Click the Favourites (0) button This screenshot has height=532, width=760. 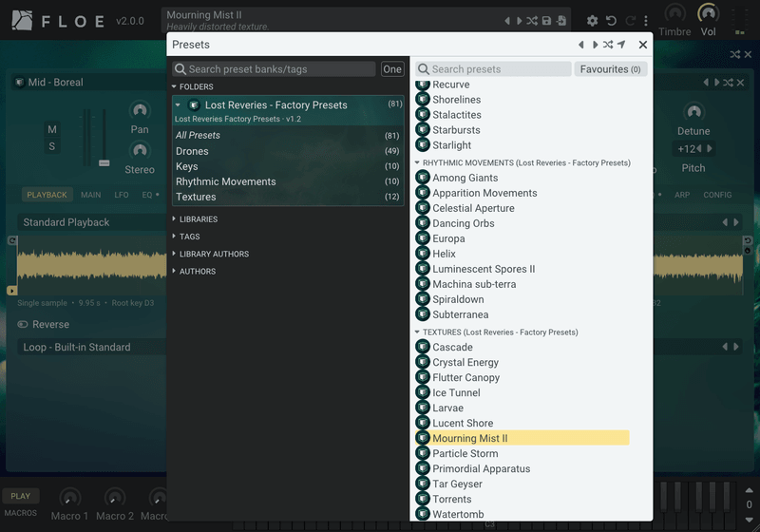point(610,69)
